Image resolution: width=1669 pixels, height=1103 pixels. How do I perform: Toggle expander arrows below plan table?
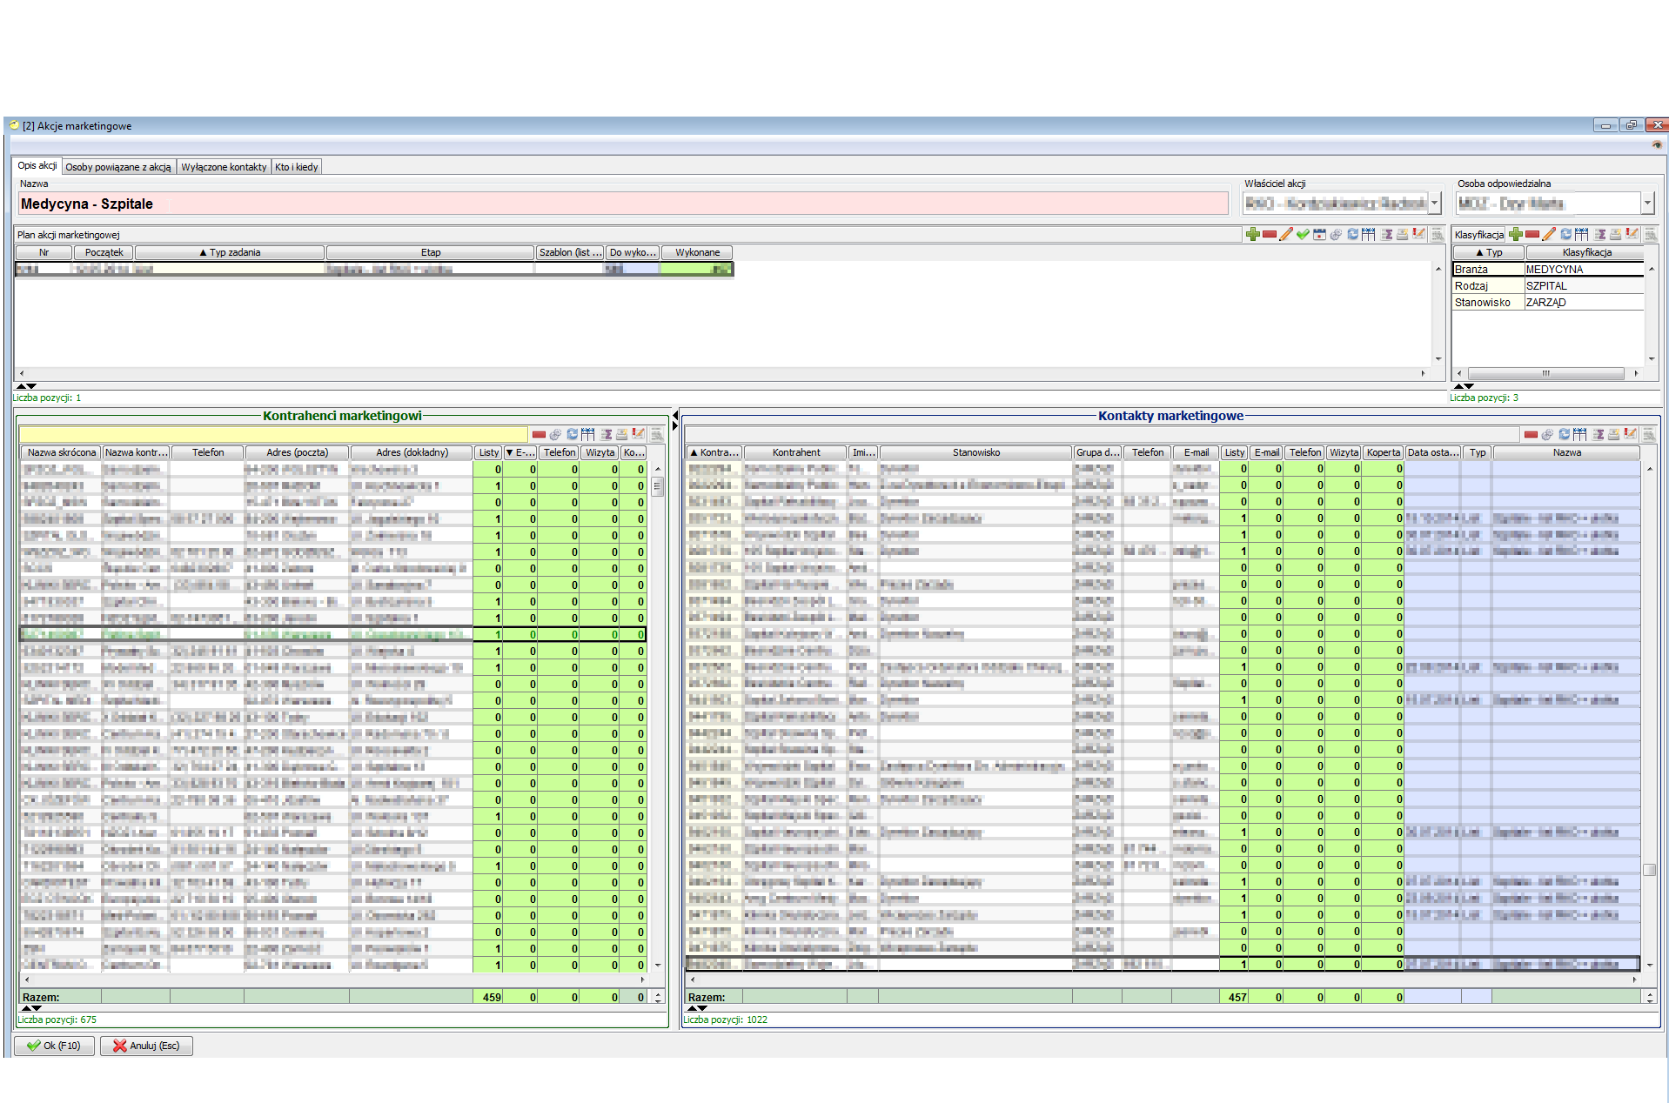pyautogui.click(x=26, y=385)
